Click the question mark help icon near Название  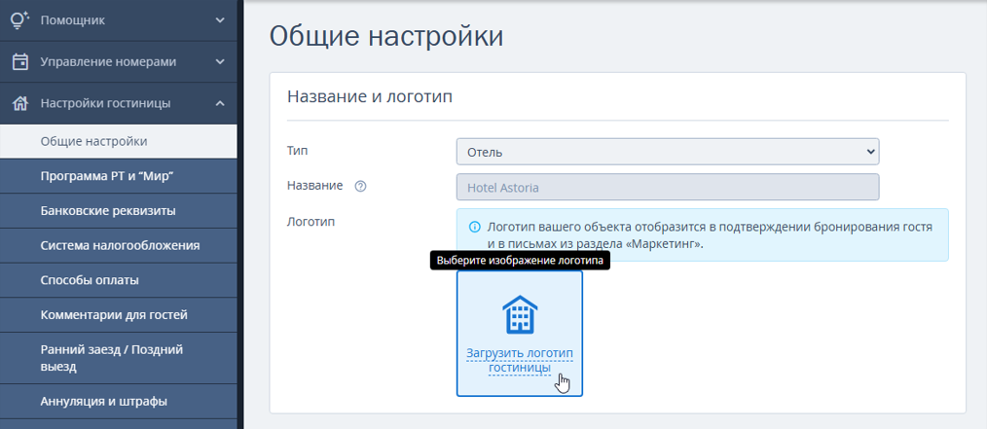click(x=360, y=187)
